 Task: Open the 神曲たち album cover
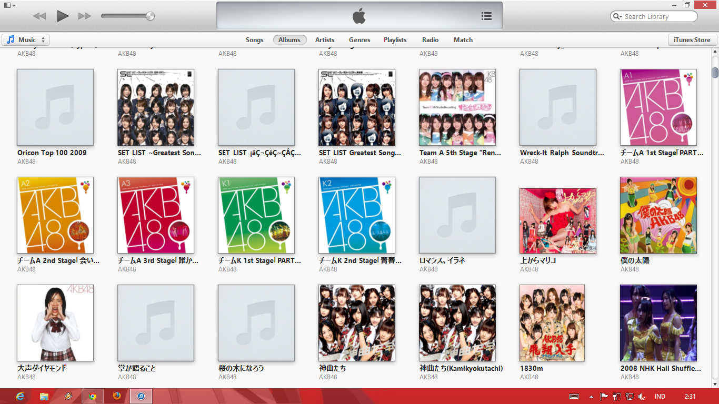357,323
